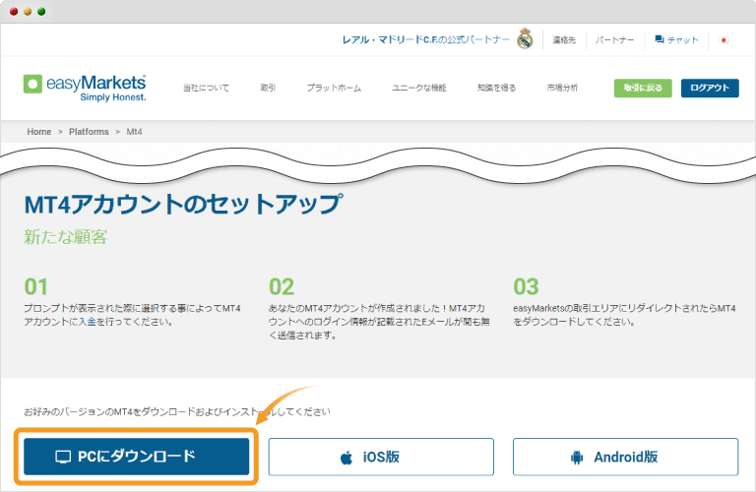Click the easyMarkets logo
The height and width of the screenshot is (492, 756).
pyautogui.click(x=85, y=88)
